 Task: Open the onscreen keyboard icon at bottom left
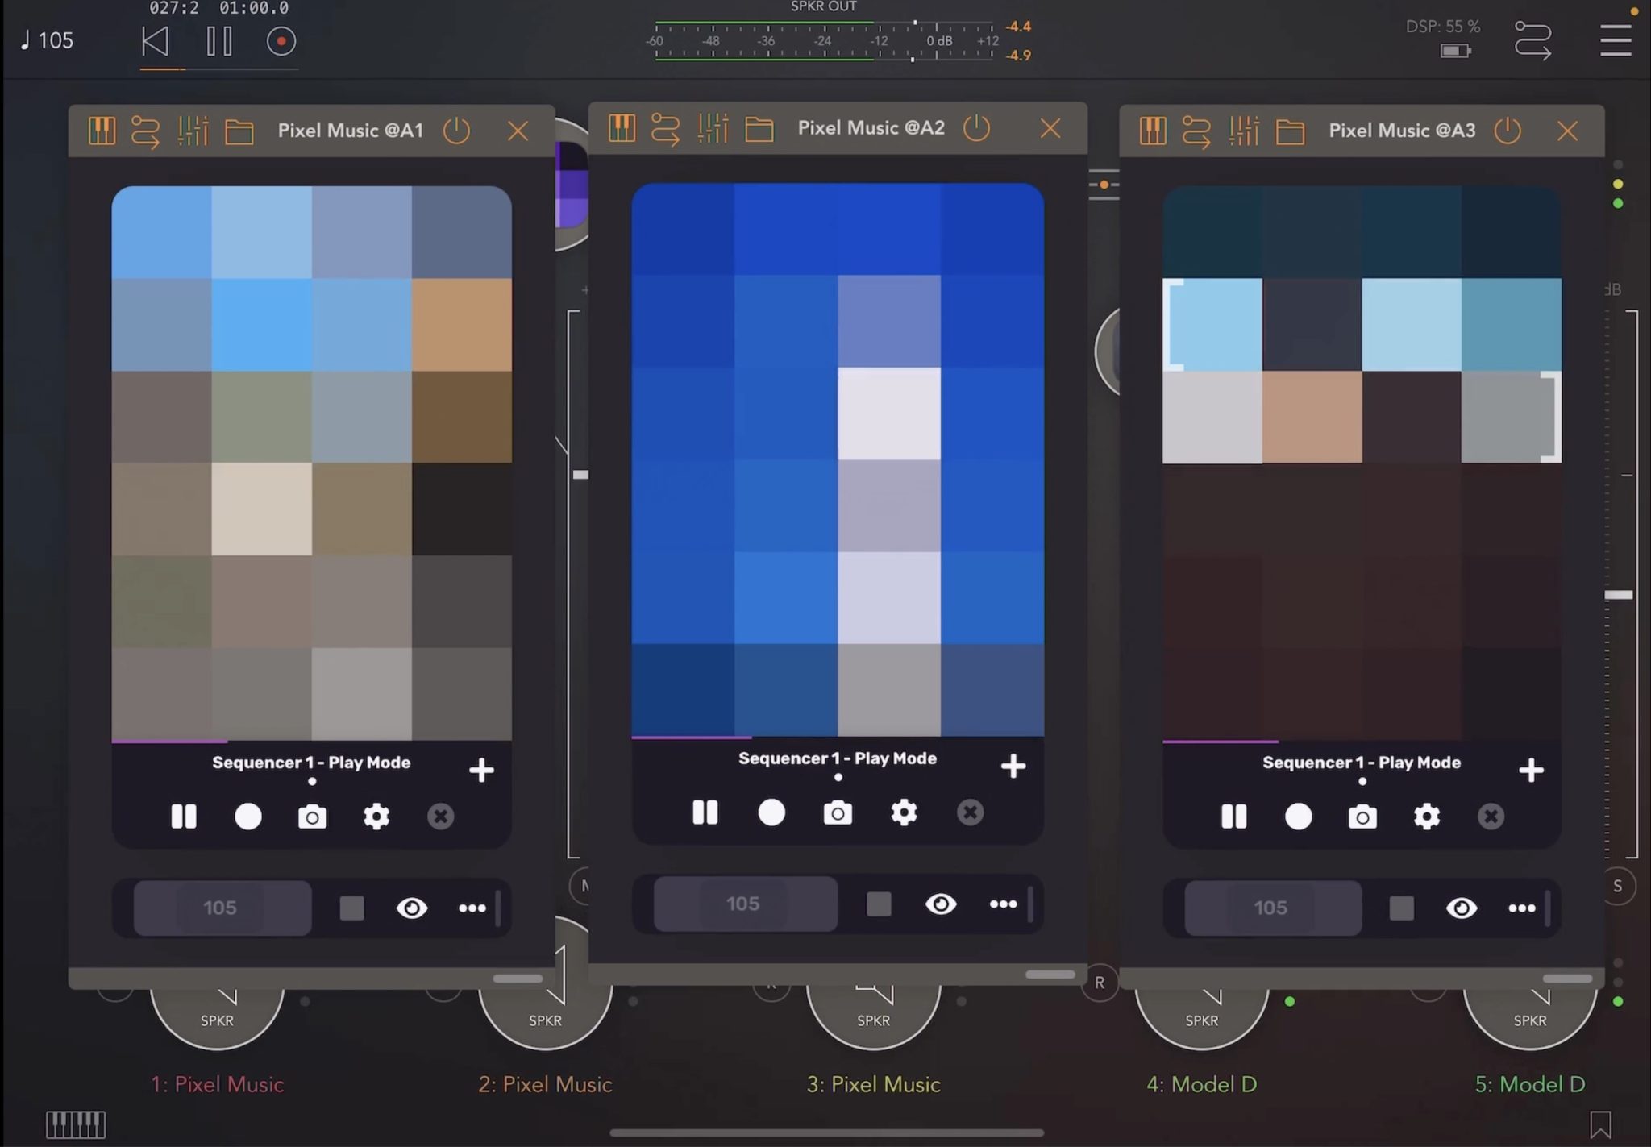click(76, 1123)
